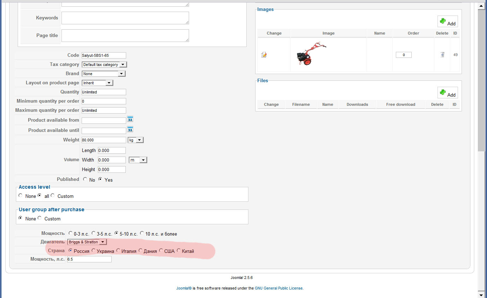Click the vertical scrollbar up arrow
Viewport: 487px width, 298px height.
(481, 6)
